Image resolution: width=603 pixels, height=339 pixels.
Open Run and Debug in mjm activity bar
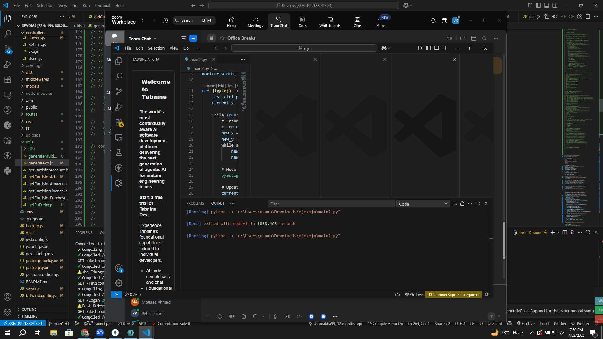tap(119, 107)
